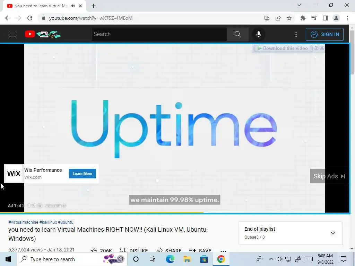Click the search magnifier button
355x266 pixels.
[237, 34]
